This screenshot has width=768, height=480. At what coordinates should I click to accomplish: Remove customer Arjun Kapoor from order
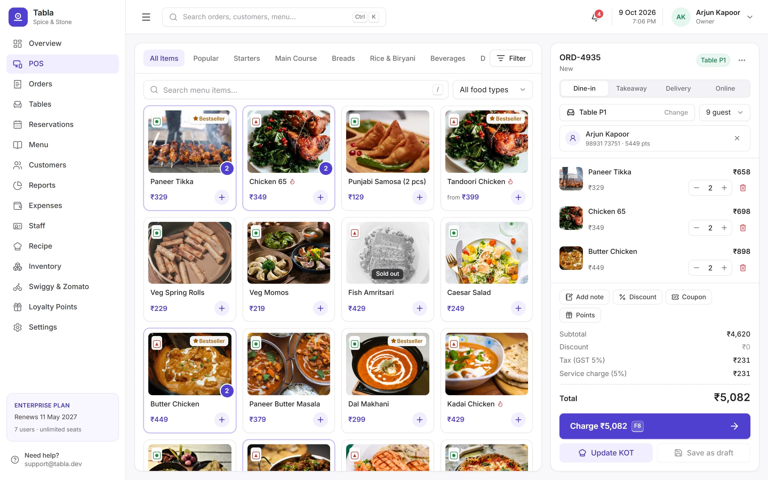click(737, 138)
